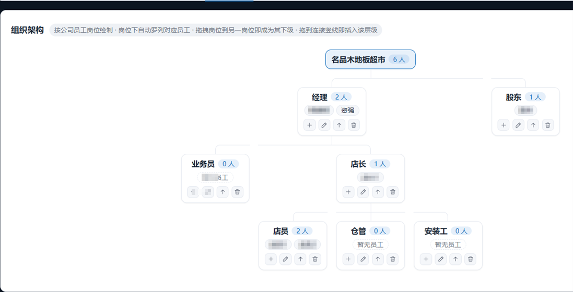Add a sub-position under 店员

pos(271,259)
